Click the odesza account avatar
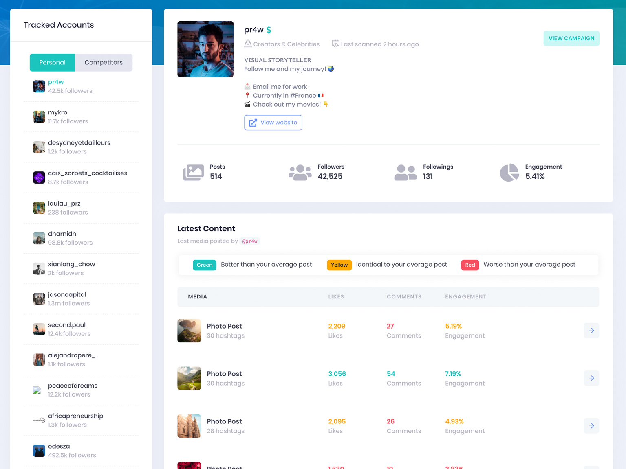Viewport: 626px width, 469px height. pyautogui.click(x=39, y=451)
